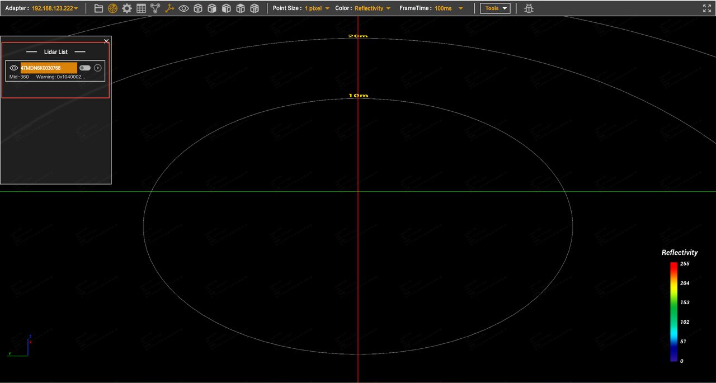This screenshot has height=383, width=716.
Task: Open file with the folder icon
Action: pyautogui.click(x=98, y=8)
